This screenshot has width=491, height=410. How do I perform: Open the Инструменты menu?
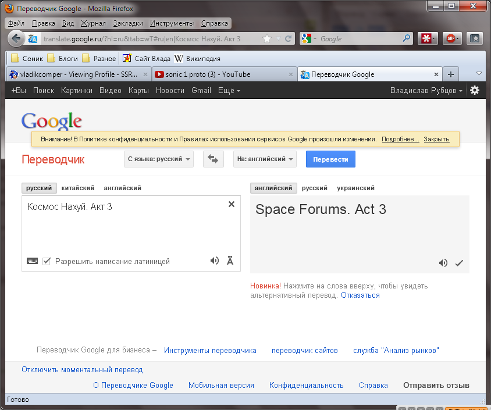[172, 23]
